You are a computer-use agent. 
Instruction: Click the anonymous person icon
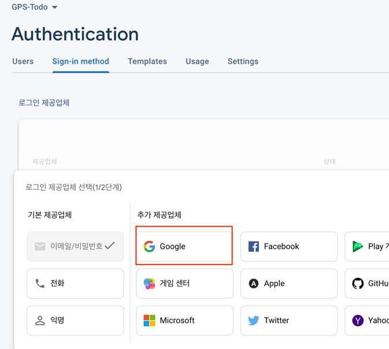click(x=40, y=321)
